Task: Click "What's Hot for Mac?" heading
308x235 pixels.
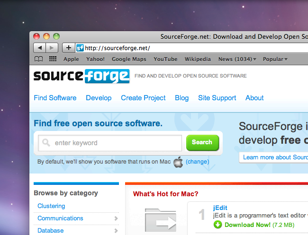Action: (x=165, y=194)
